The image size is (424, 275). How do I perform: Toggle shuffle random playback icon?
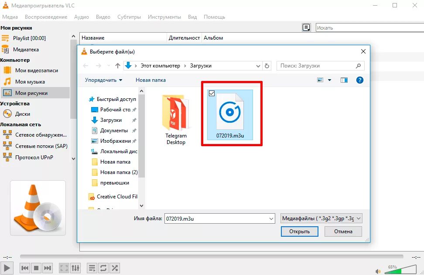tap(115, 268)
